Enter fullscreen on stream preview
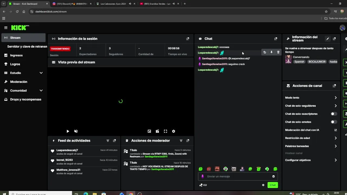 (x=165, y=131)
